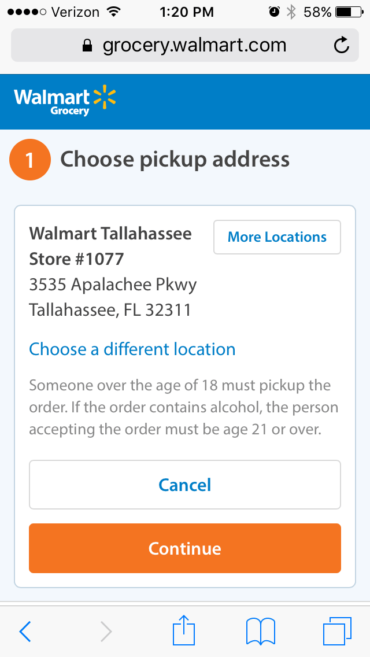The width and height of the screenshot is (370, 657).
Task: Tap the battery indicator in status bar
Action: (350, 13)
